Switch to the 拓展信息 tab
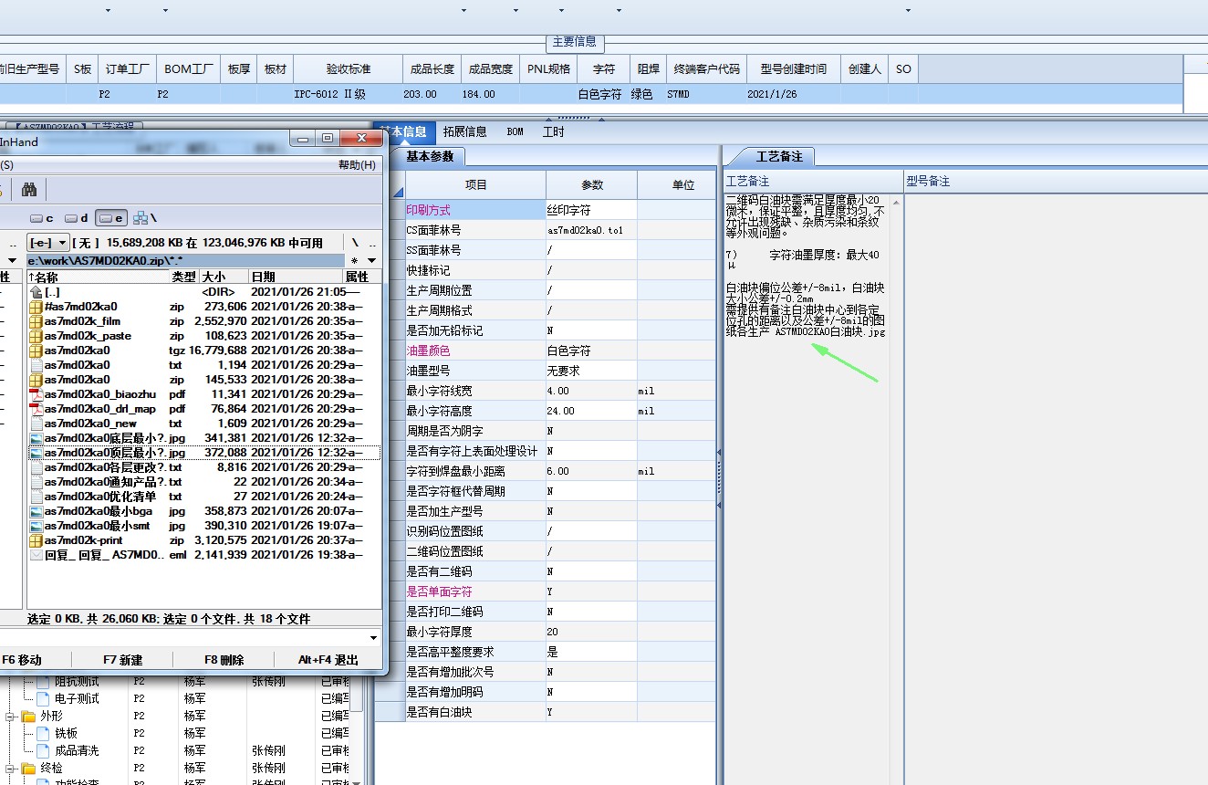1208x785 pixels. coord(464,131)
